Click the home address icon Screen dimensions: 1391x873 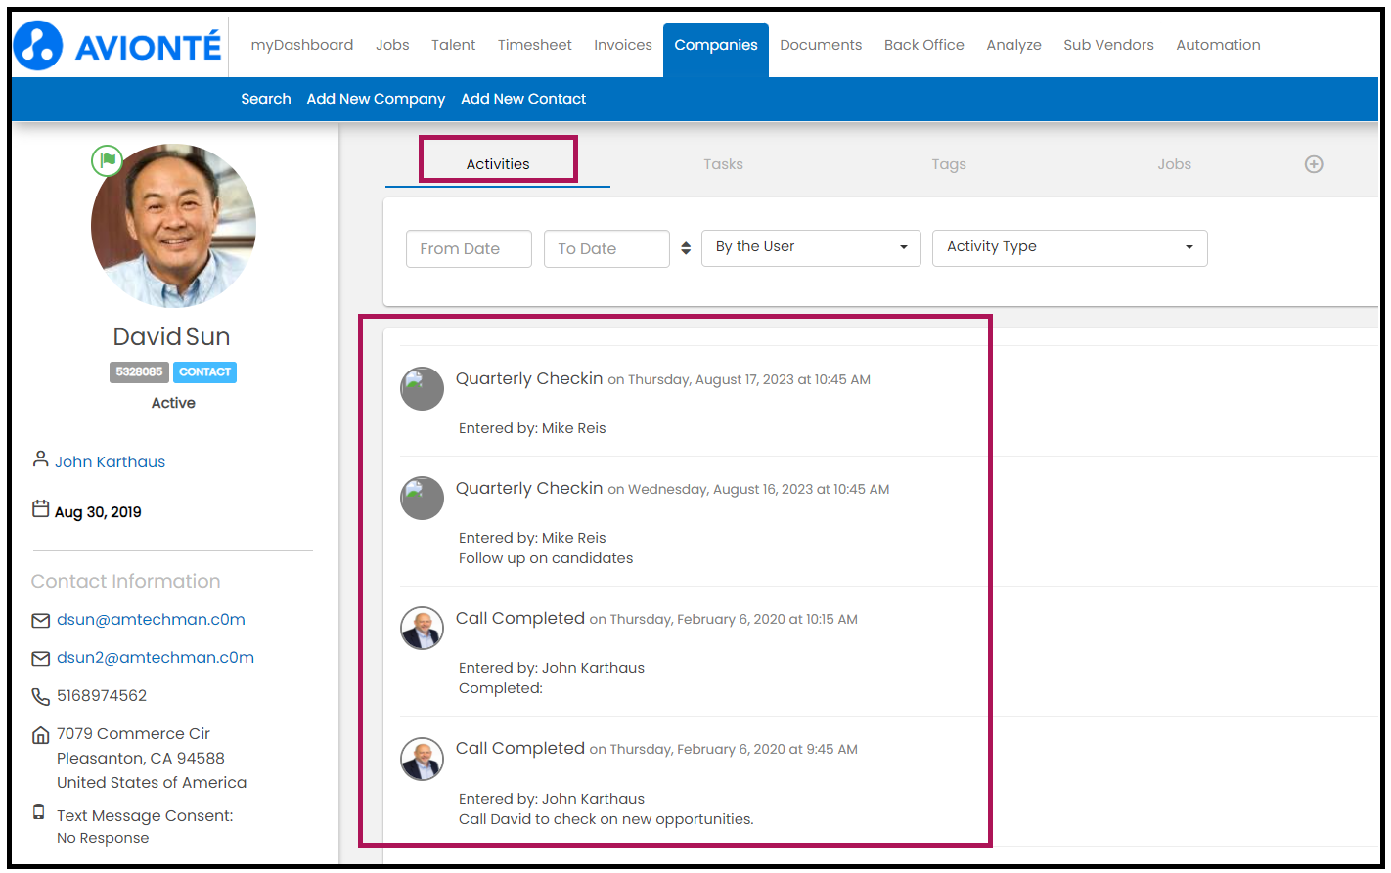pyautogui.click(x=41, y=735)
